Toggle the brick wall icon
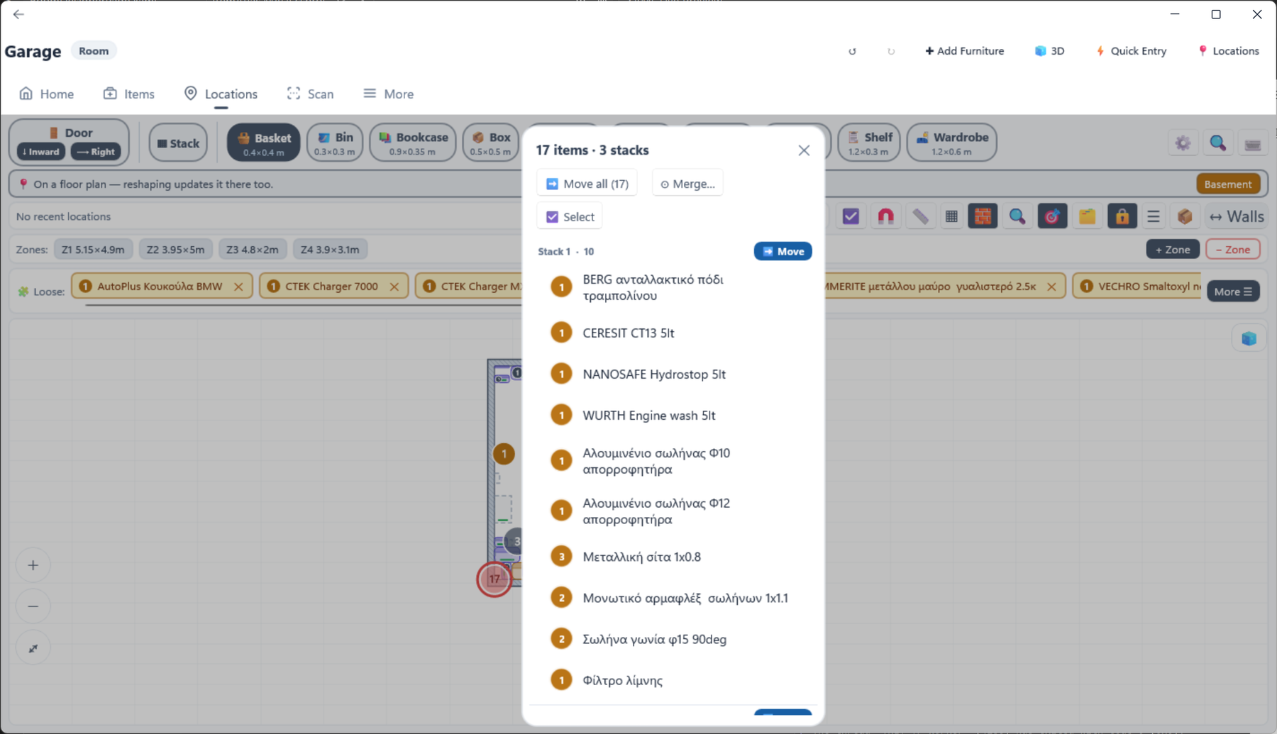The height and width of the screenshot is (734, 1277). tap(983, 216)
